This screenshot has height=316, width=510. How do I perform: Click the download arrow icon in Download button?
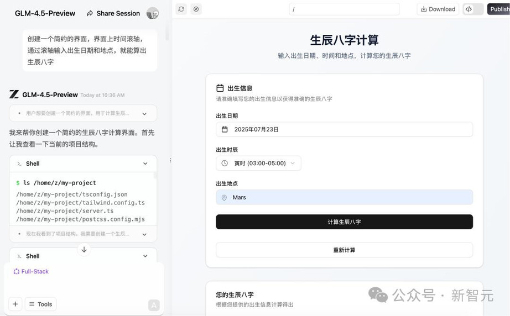pyautogui.click(x=424, y=9)
